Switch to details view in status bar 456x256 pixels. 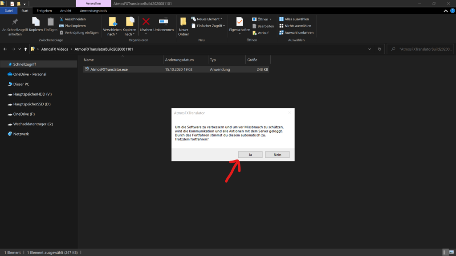coord(444,252)
